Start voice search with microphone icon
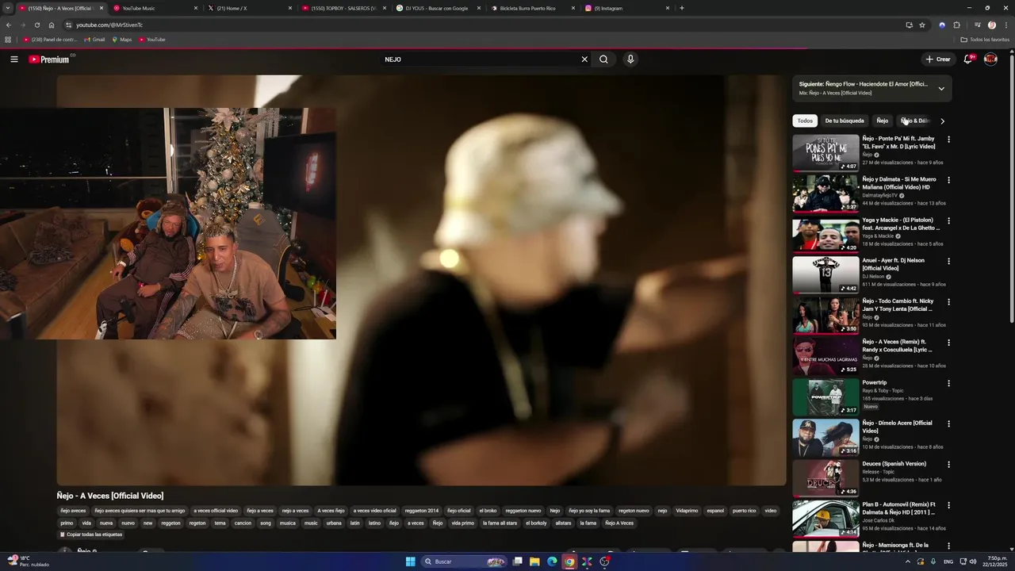 click(x=630, y=59)
